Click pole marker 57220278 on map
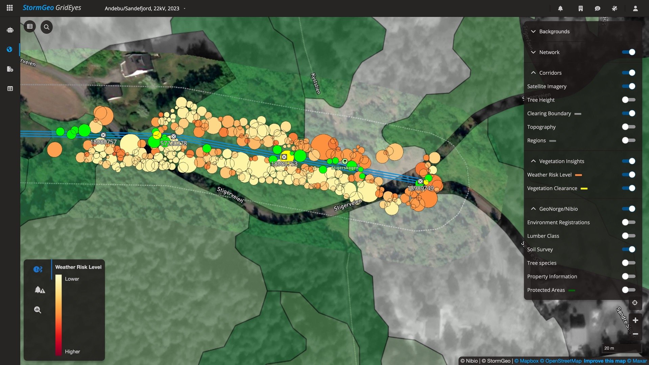 coord(173,137)
